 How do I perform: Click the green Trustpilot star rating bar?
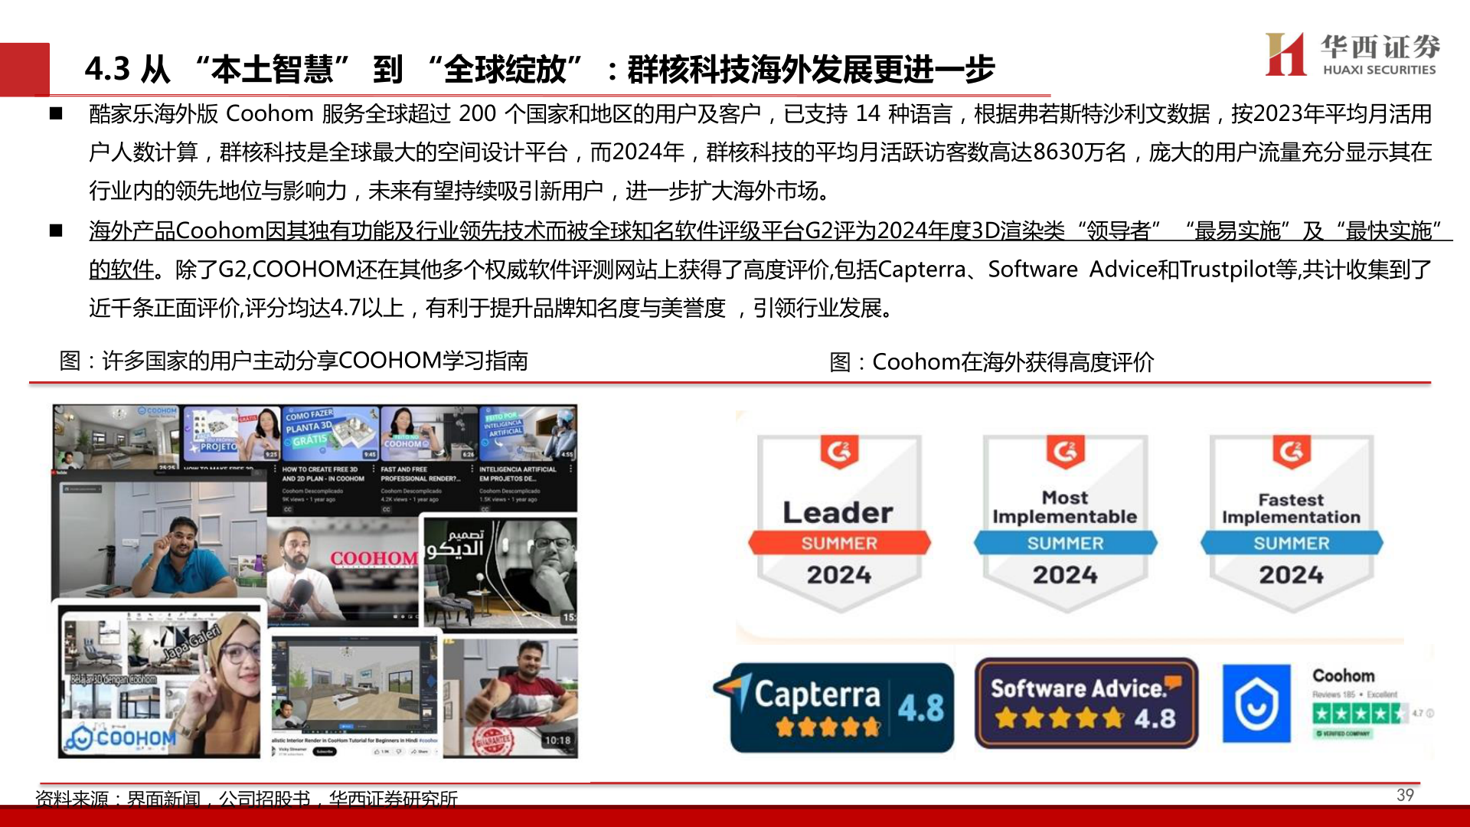click(1359, 714)
